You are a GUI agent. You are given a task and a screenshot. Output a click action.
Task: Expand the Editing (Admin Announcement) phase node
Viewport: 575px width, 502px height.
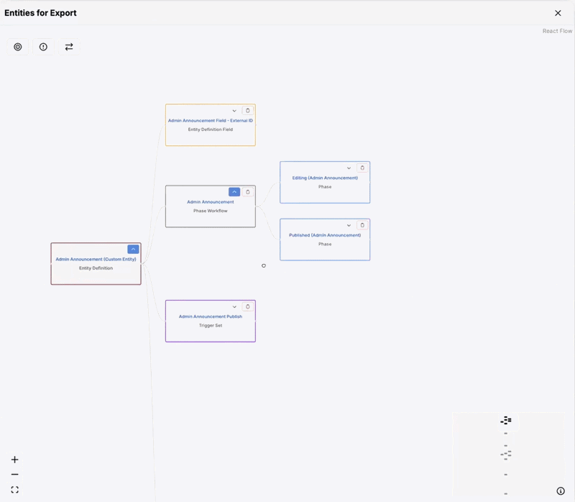tap(349, 168)
